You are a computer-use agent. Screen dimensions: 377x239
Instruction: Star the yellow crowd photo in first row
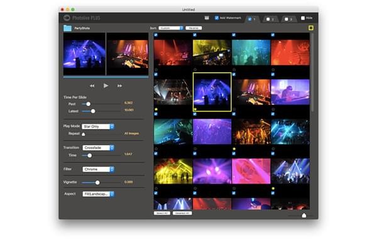195,70
